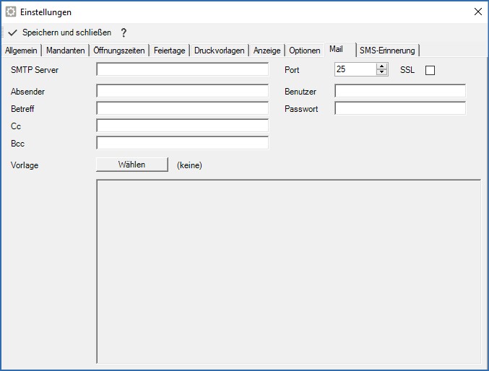489x371 pixels.
Task: Focus the Absender input field
Action: coord(182,91)
